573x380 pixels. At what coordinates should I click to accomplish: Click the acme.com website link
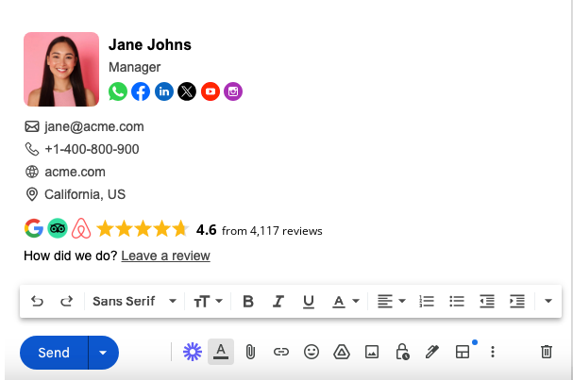click(75, 172)
